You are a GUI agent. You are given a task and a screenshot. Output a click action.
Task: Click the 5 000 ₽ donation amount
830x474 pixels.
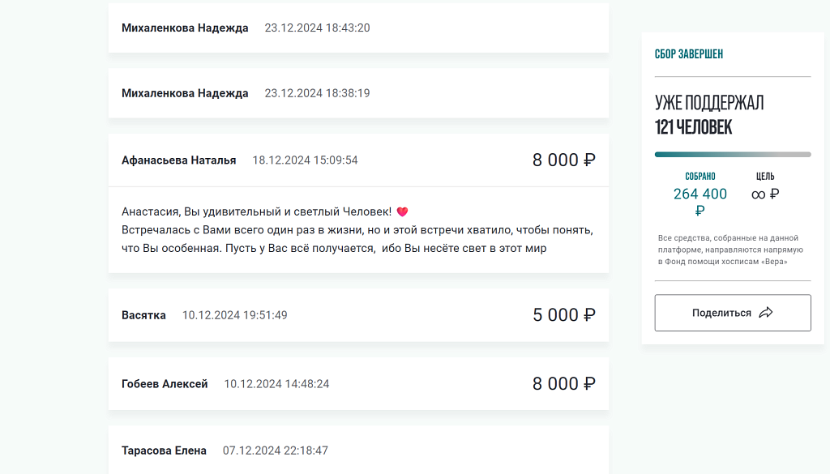tap(564, 314)
